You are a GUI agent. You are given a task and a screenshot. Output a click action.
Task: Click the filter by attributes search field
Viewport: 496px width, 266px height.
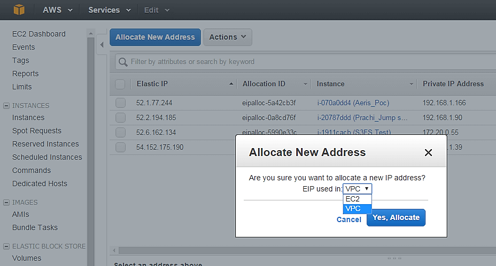[307, 62]
